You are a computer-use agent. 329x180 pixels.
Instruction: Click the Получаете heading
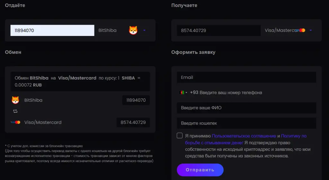point(184,5)
